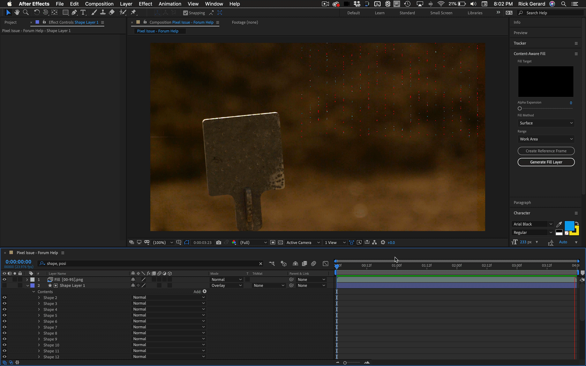Click the snapshot camera icon
The width and height of the screenshot is (586, 366).
pyautogui.click(x=219, y=243)
